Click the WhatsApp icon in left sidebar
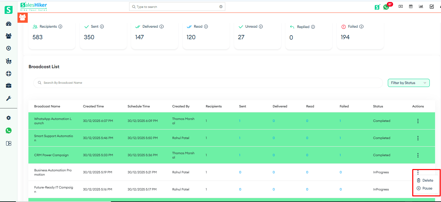441x202 pixels. pos(9,130)
